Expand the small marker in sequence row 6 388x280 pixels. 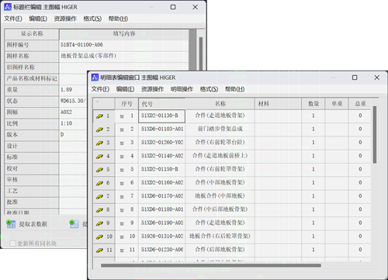(x=122, y=184)
